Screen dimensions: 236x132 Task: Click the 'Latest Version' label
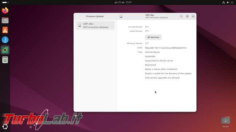tap(136, 31)
